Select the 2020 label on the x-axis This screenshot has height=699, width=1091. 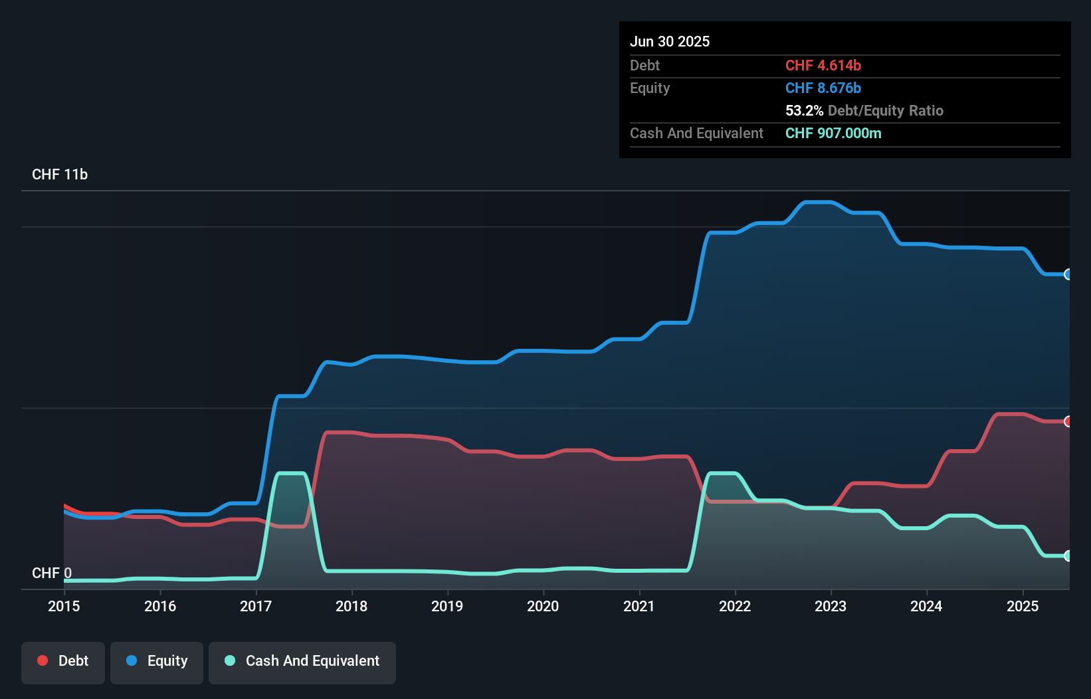click(x=543, y=606)
